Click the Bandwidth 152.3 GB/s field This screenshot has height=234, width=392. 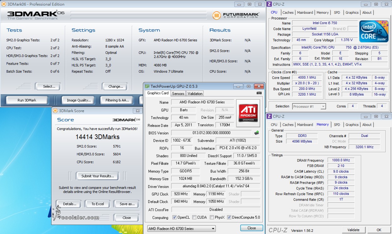click(x=244, y=179)
